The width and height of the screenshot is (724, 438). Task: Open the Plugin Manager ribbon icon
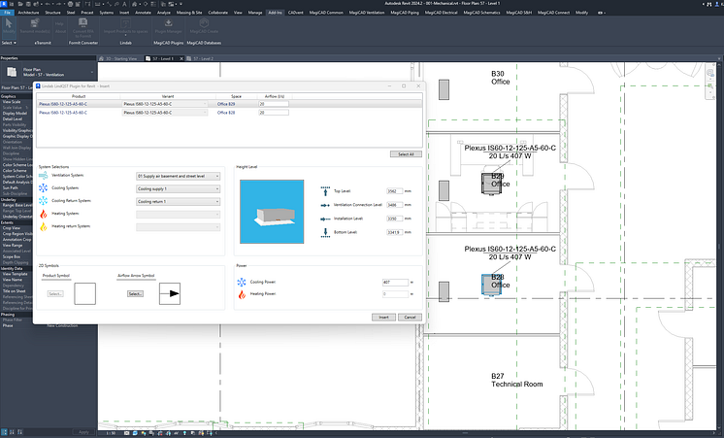tap(168, 25)
